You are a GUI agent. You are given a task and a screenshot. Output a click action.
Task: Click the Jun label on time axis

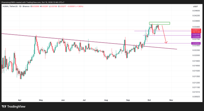coord(63,100)
